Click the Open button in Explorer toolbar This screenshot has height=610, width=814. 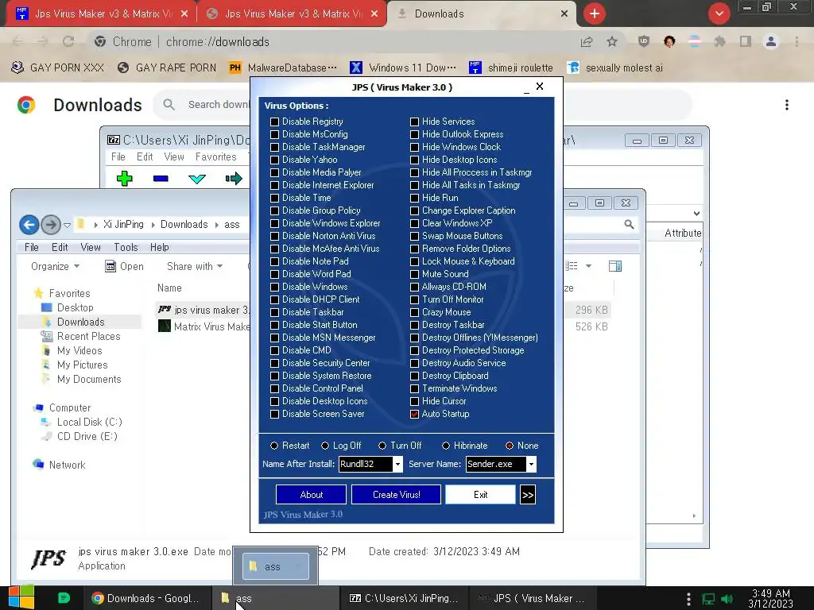(125, 266)
